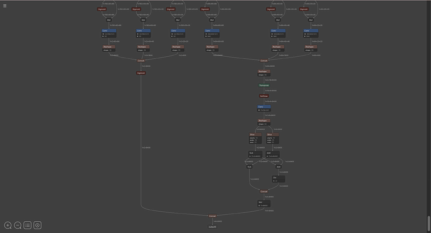
Task: Select the right Slice node
Action: coord(273,139)
